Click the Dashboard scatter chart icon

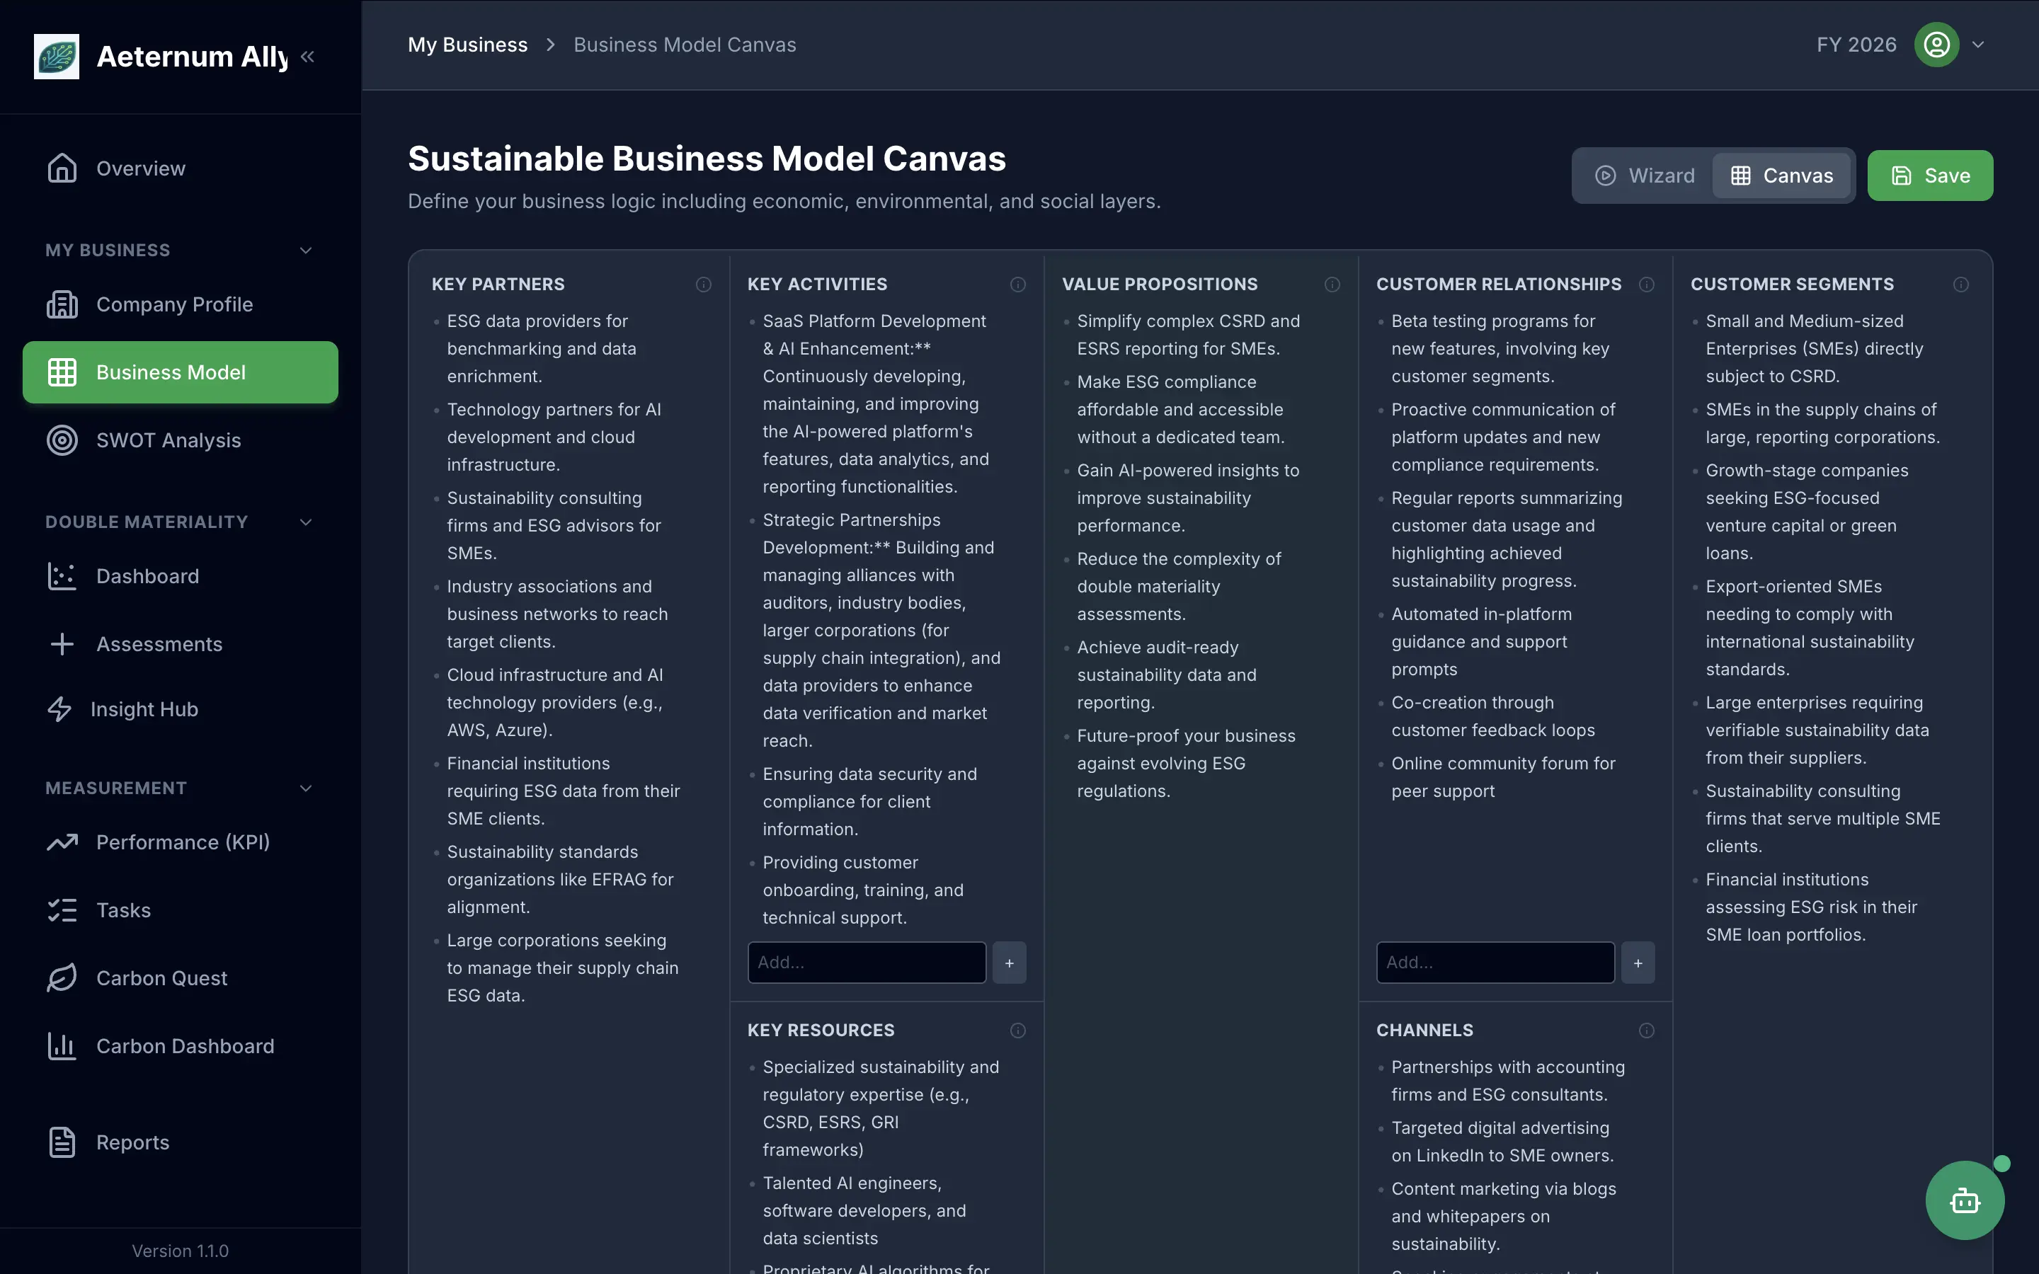(62, 576)
